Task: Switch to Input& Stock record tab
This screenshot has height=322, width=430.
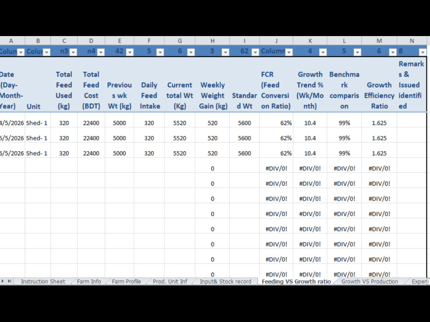Action: click(x=225, y=282)
